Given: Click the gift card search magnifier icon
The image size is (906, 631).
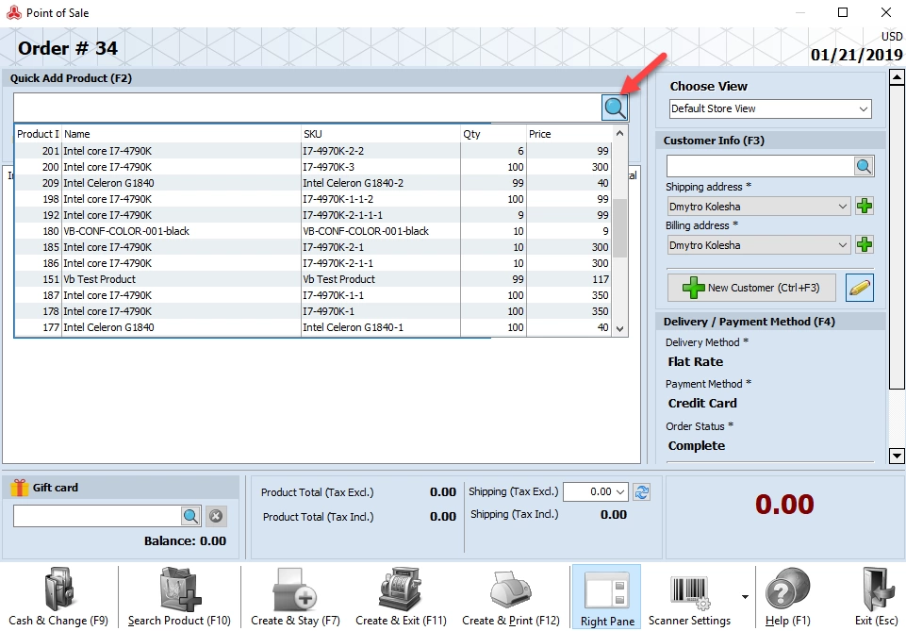Looking at the screenshot, I should coord(190,516).
